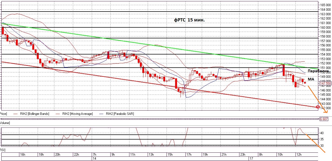Click the 20h time axis label
This screenshot has height=161, width=332.
[x=57, y=155]
